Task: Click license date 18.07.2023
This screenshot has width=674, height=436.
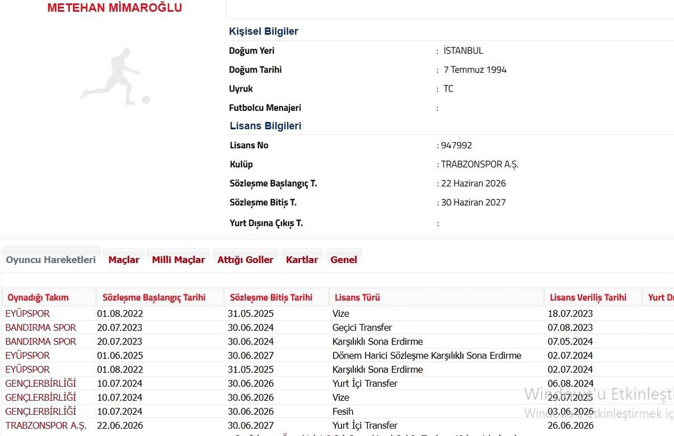Action: pos(570,314)
